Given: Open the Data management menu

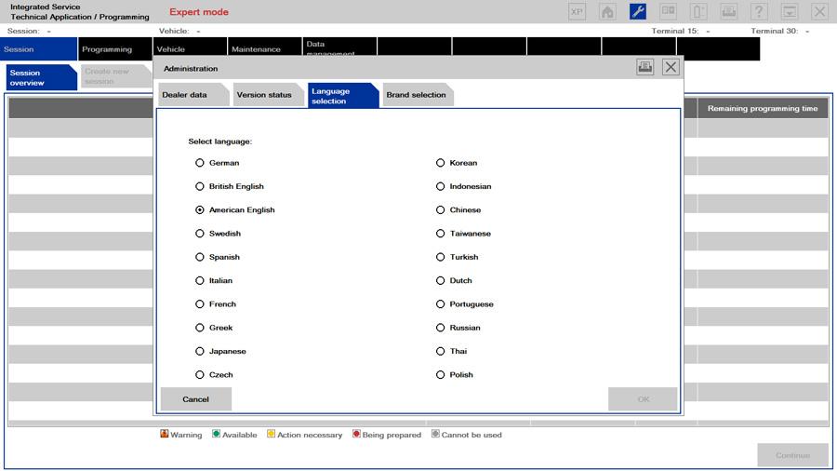Looking at the screenshot, I should [x=339, y=48].
